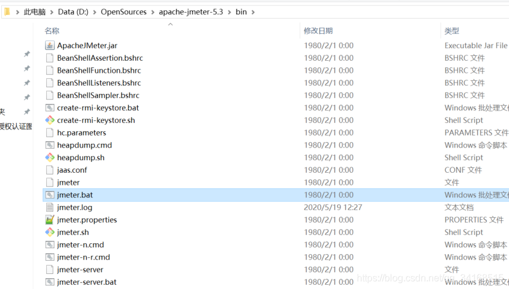The height and width of the screenshot is (289, 509).
Task: Click the bin breadcrumb segment
Action: pos(241,12)
